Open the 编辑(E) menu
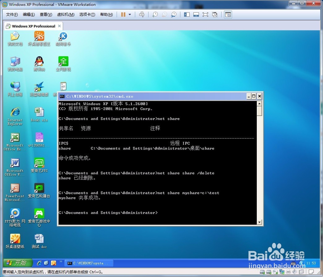Screen dimensions: 323x277 point(29,15)
